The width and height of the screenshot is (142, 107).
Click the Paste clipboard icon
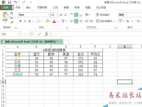5,15
